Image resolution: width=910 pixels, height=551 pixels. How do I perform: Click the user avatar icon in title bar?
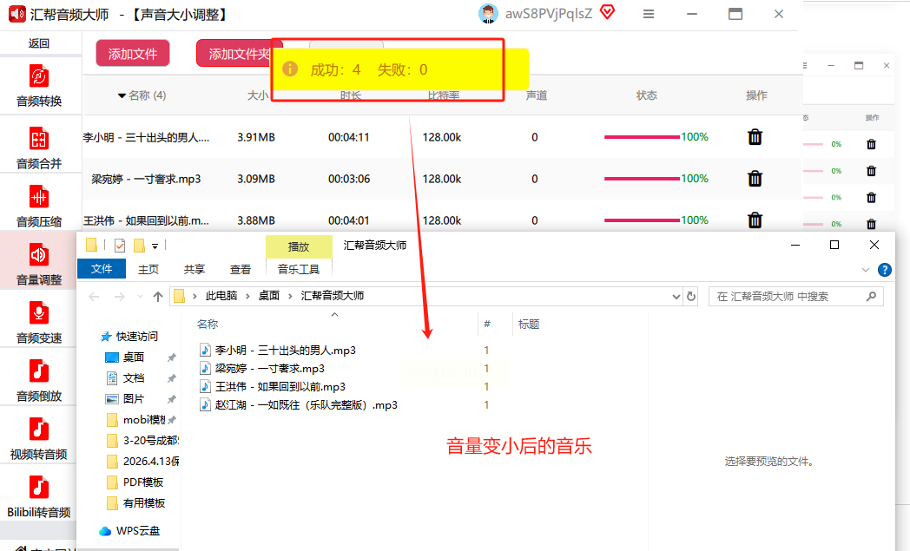pos(488,13)
